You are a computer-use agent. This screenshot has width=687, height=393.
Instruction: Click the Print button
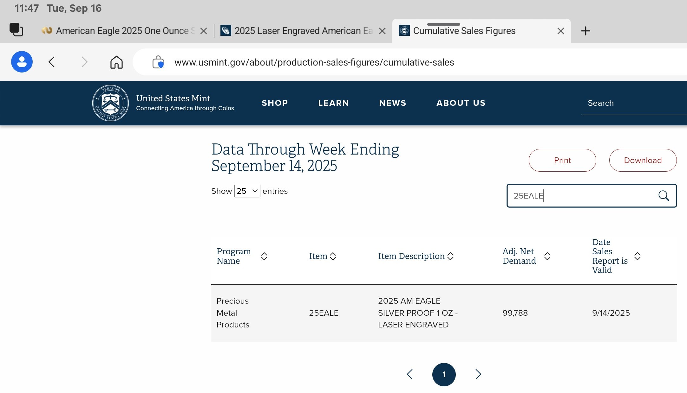pos(562,160)
